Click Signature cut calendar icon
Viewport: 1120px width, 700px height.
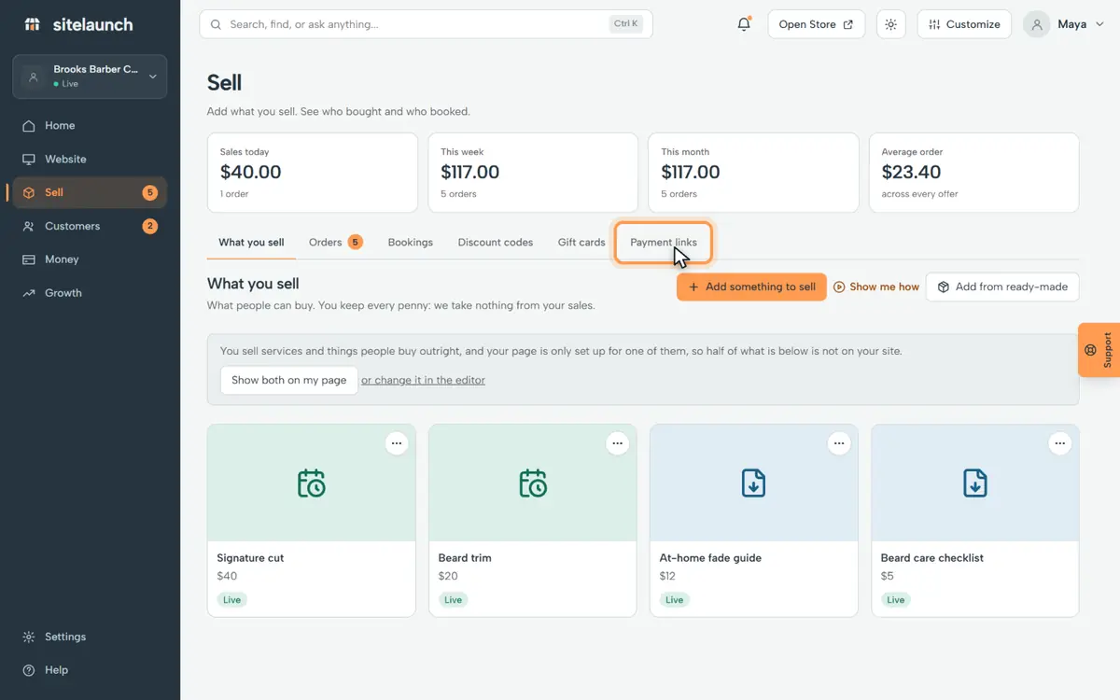(312, 483)
